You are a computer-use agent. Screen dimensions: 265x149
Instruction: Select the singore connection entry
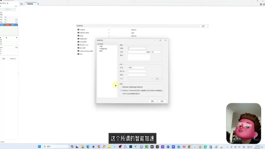click(82, 29)
